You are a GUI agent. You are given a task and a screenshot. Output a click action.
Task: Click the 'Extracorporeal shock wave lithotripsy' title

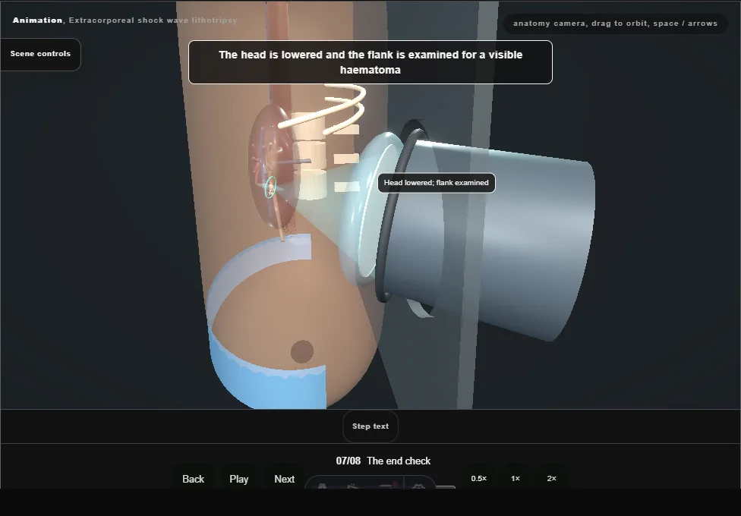tap(153, 20)
